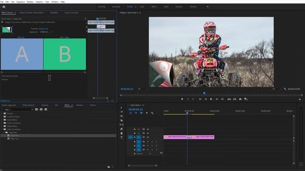Viewport: 305px width, 171px height.
Task: Open the Program Monitor button editor plus icon
Action: 300,99
